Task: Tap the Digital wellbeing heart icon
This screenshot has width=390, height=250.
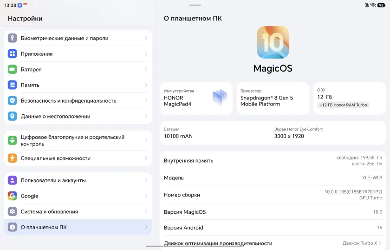Action: [12, 140]
